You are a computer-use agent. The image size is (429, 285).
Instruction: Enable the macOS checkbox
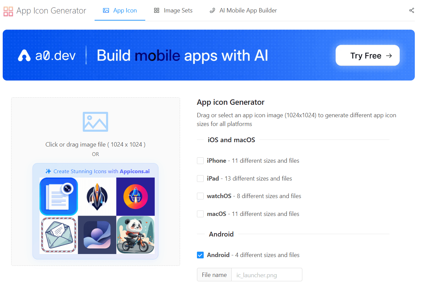coord(200,214)
